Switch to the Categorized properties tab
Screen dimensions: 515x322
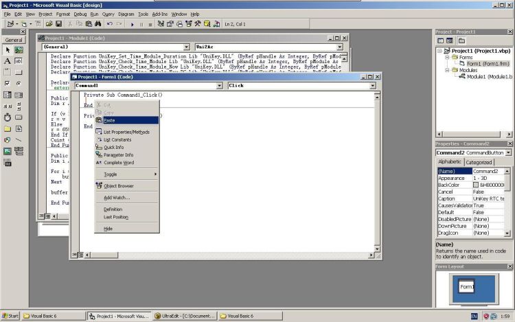(x=479, y=162)
